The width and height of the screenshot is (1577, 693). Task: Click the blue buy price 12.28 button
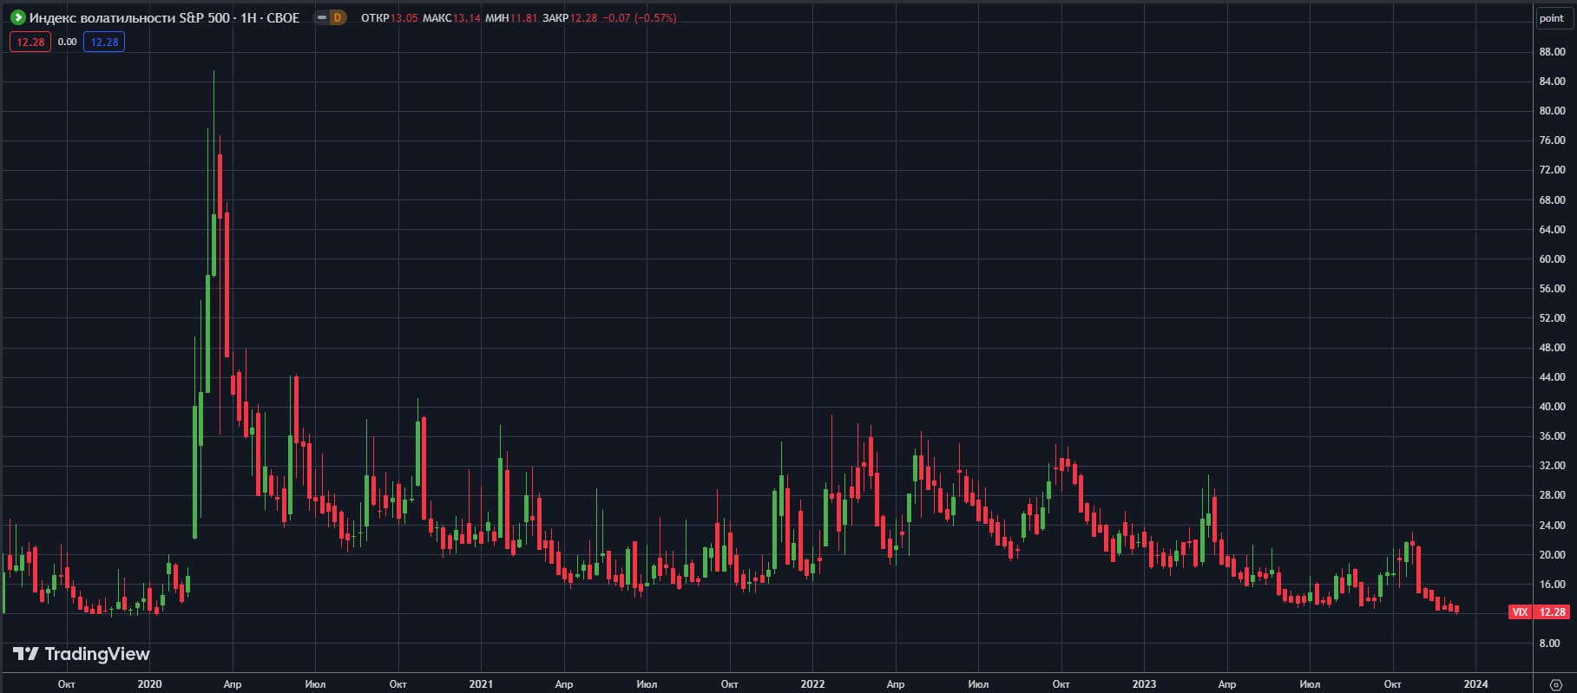(x=104, y=42)
